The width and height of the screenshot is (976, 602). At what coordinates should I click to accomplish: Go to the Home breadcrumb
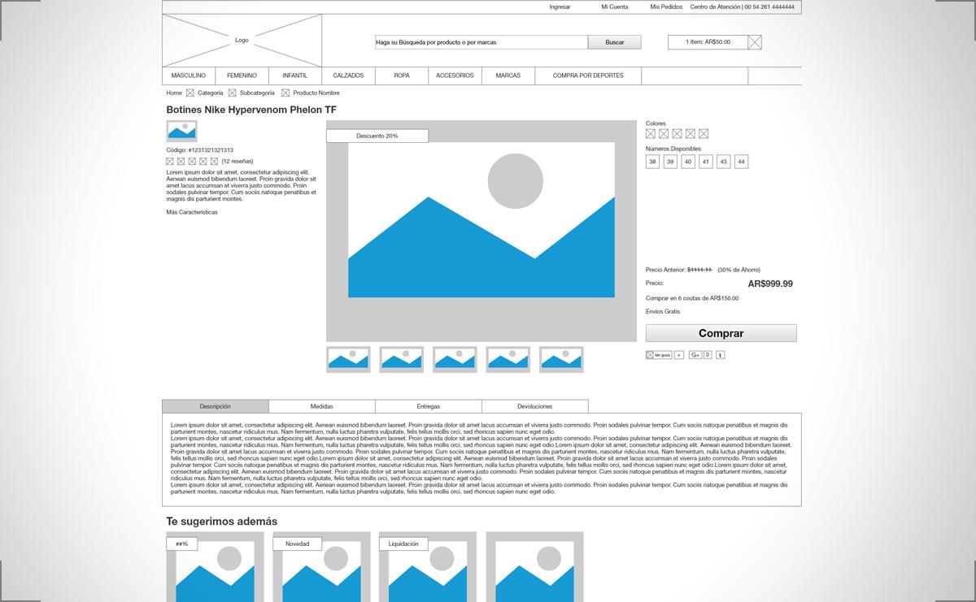click(x=174, y=93)
